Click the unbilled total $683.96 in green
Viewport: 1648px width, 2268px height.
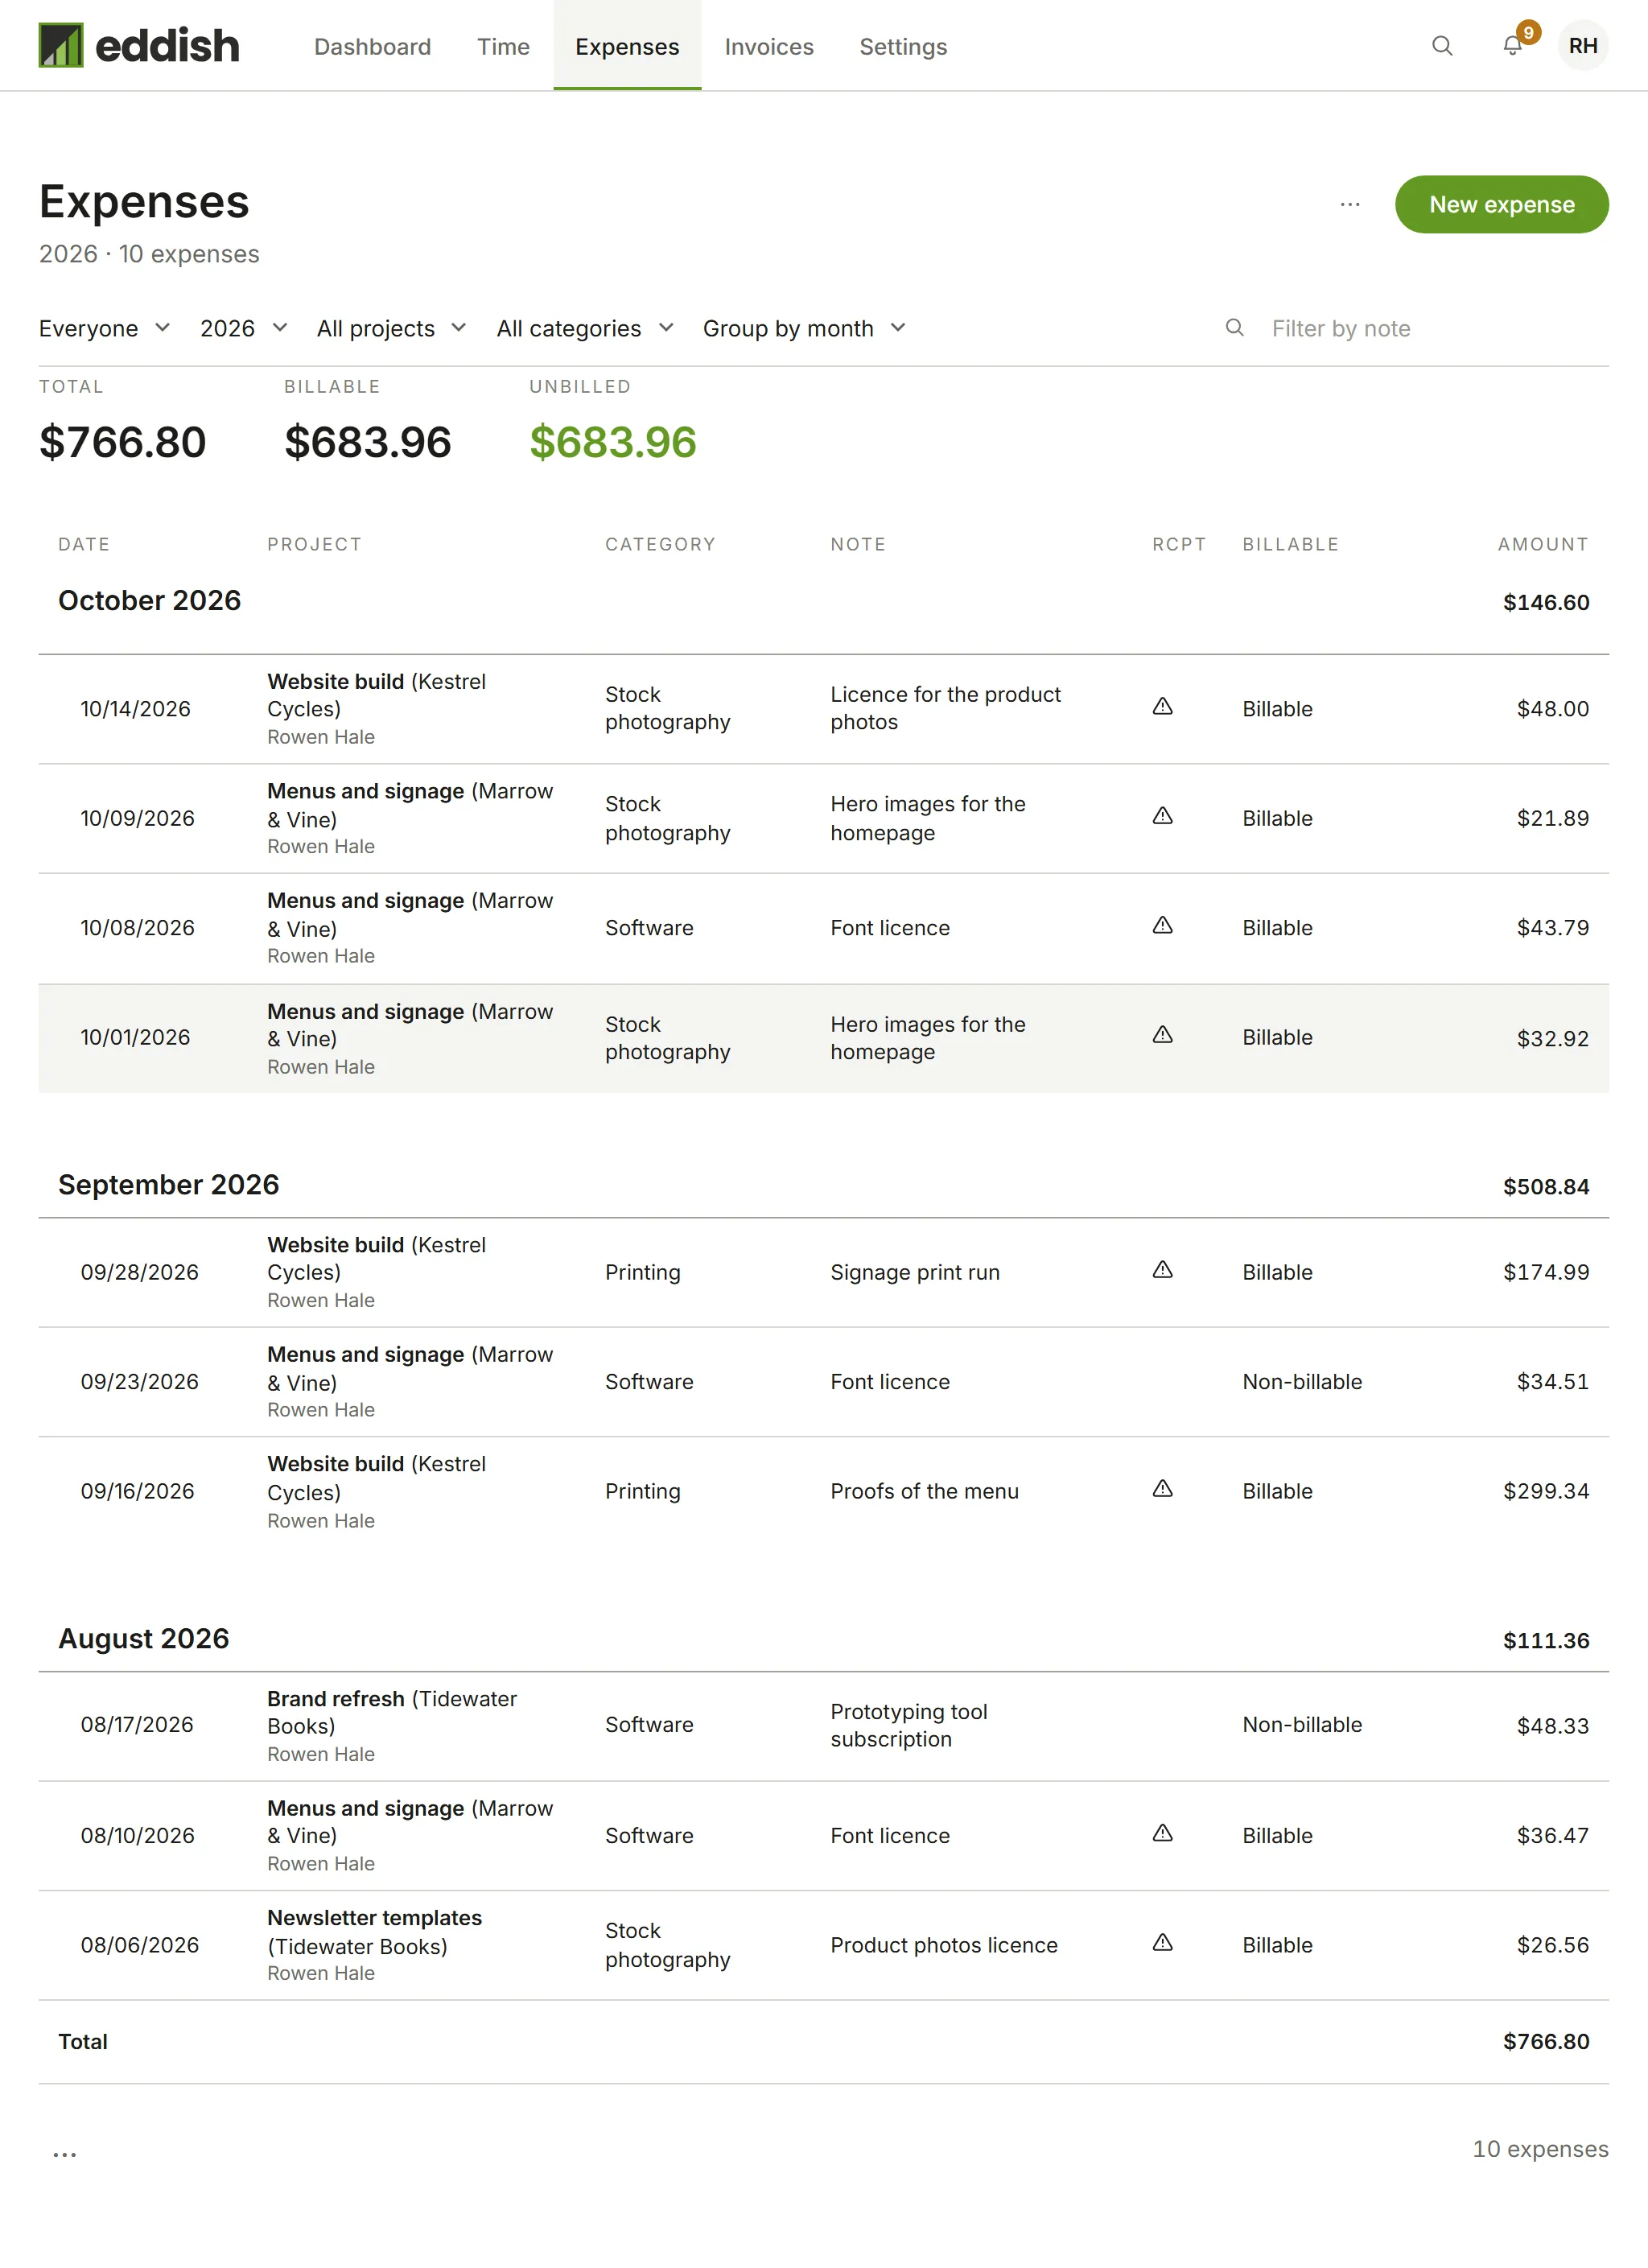tap(613, 442)
